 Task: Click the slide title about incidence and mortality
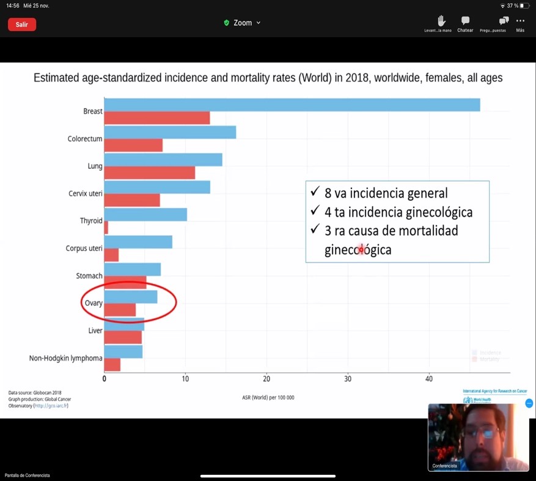pos(268,78)
